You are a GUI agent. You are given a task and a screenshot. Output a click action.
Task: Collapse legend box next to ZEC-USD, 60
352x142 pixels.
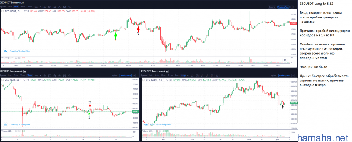point(3,80)
